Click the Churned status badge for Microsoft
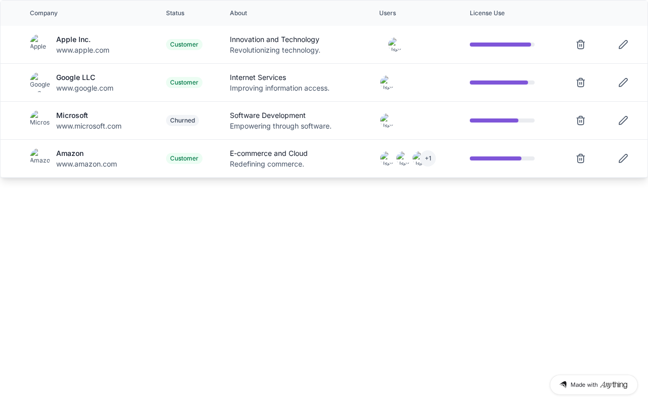This screenshot has width=648, height=405. [x=182, y=120]
